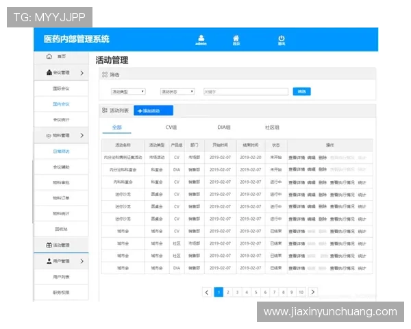Image resolution: width=411 pixels, height=329 pixels.
Task: Click 查看执行情况 for 内科科室会 row
Action: coord(342,182)
